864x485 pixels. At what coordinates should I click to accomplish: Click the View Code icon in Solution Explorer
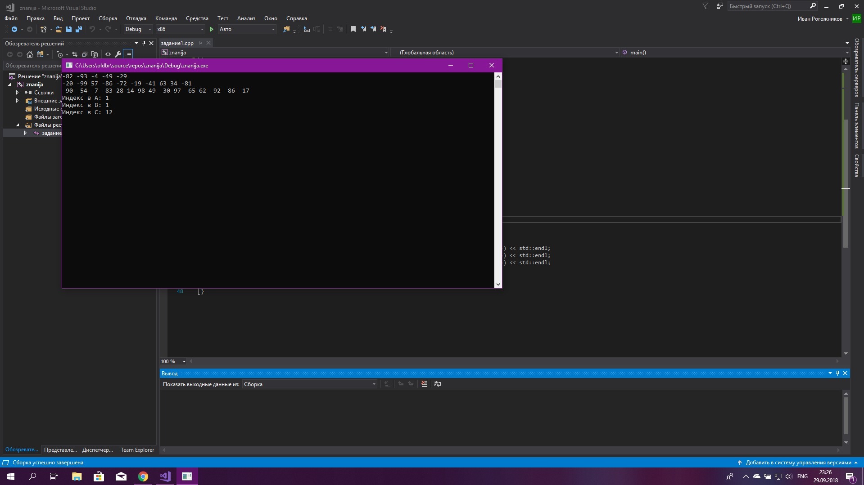108,54
